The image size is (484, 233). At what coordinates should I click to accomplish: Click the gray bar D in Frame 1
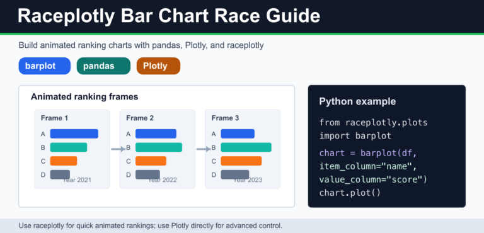point(60,174)
